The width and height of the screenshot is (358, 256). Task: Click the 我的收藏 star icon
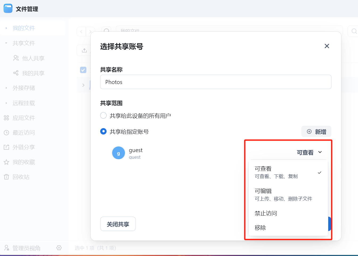6,162
